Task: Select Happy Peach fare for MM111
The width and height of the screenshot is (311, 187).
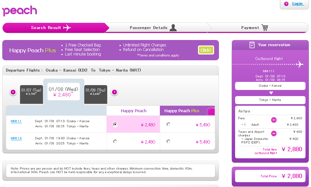Action: tap(115, 124)
